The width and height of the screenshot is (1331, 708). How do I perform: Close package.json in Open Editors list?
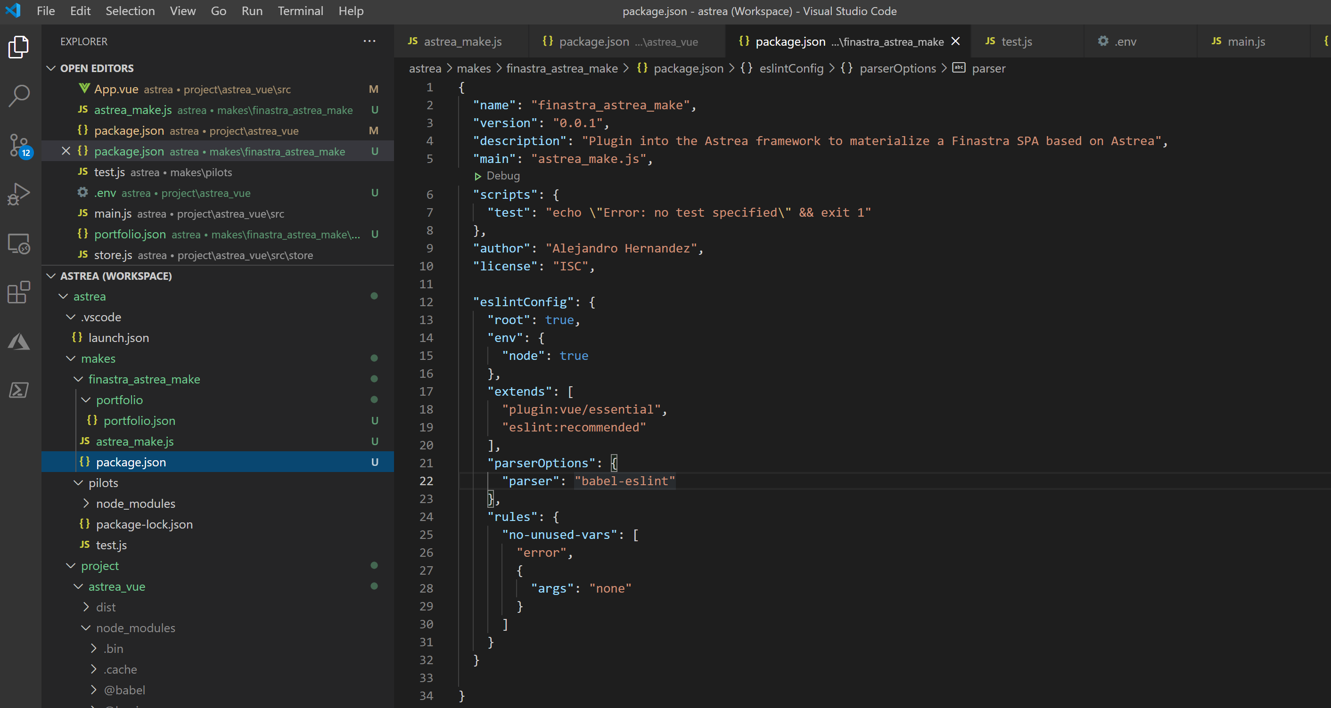tap(66, 151)
